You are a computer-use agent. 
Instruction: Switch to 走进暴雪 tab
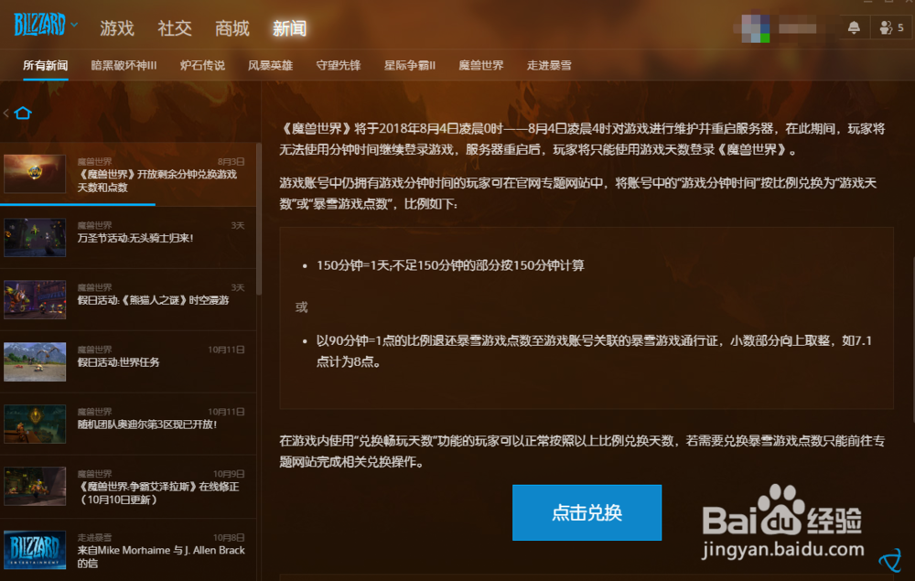pos(549,65)
